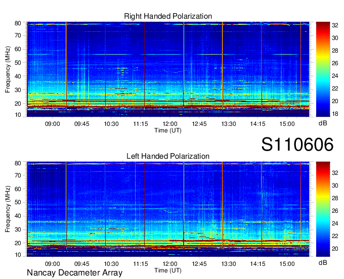Click 30 MHz tick on Left Handed frequency axis
Image resolution: width=344 pixels, height=279 pixels.
coord(18,229)
